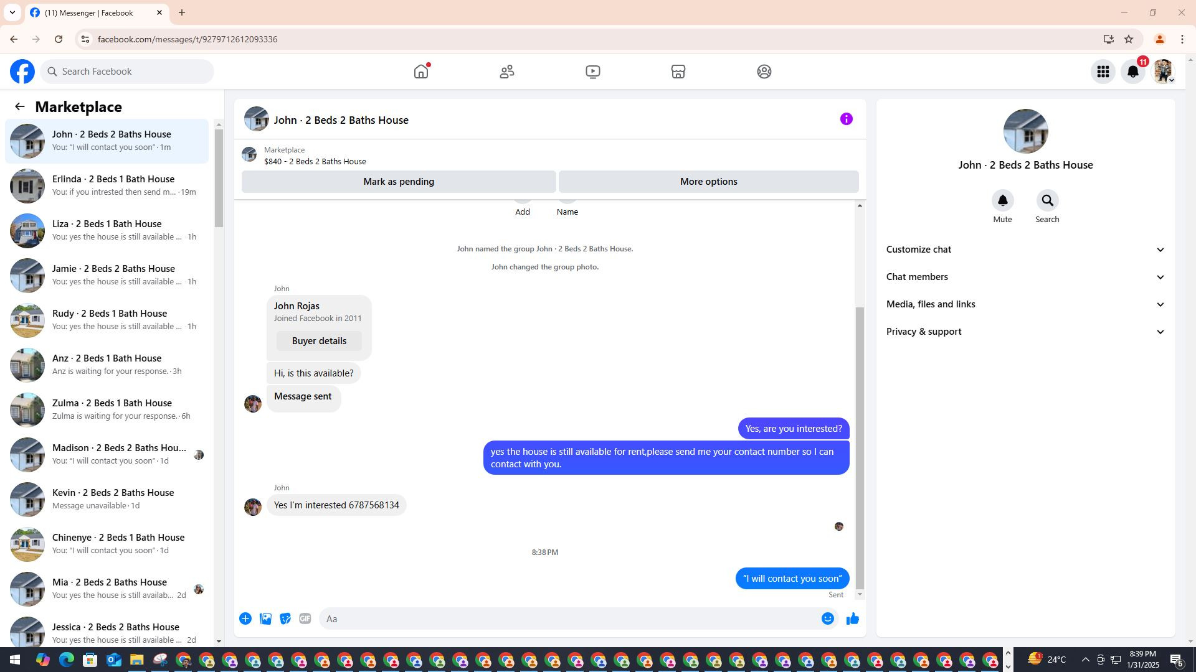Open Chinenye · 2 Beds 1 Bath House chat
This screenshot has height=672, width=1196.
tap(107, 544)
